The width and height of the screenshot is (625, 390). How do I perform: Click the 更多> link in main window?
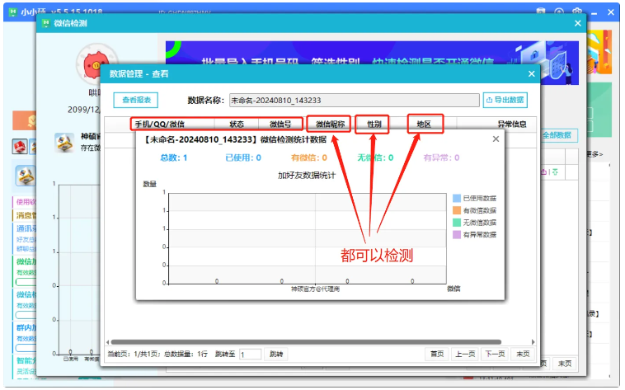point(594,154)
